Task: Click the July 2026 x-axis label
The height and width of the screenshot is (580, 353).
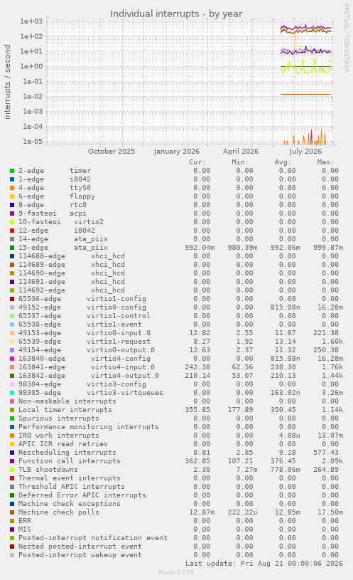Action: coord(305,152)
